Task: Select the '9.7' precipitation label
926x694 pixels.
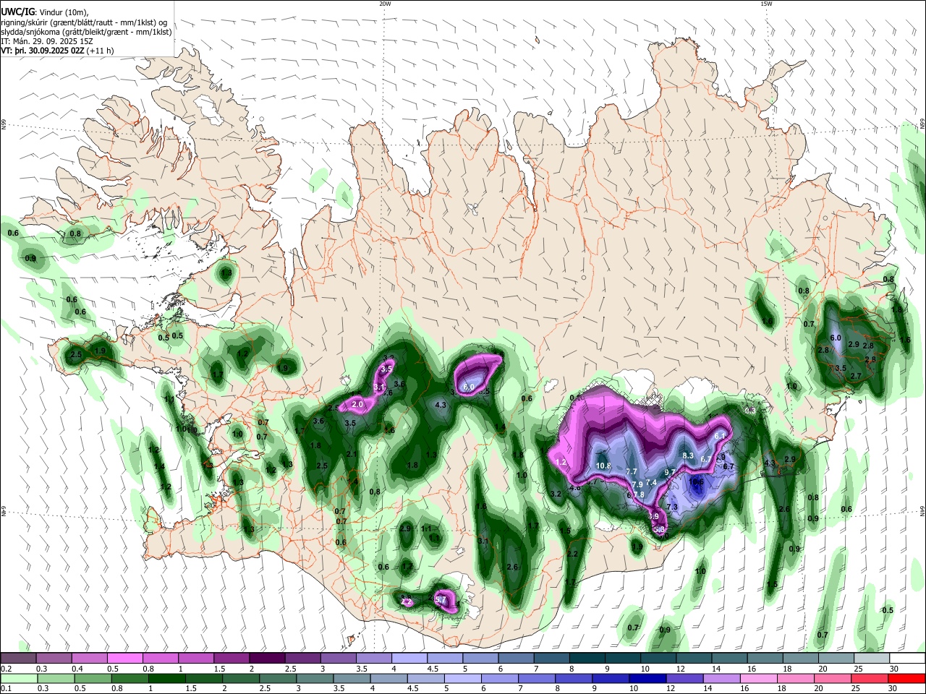Action: click(670, 473)
